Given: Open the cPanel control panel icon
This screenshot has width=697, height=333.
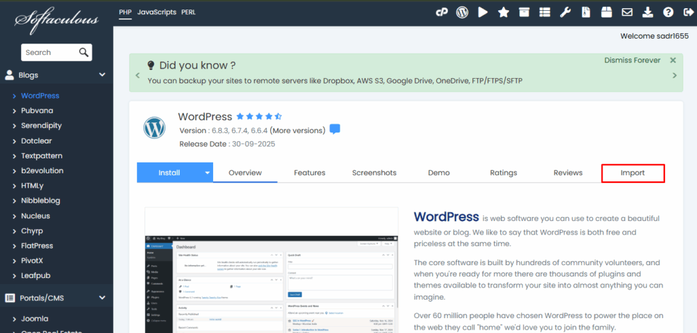Looking at the screenshot, I should [x=442, y=12].
